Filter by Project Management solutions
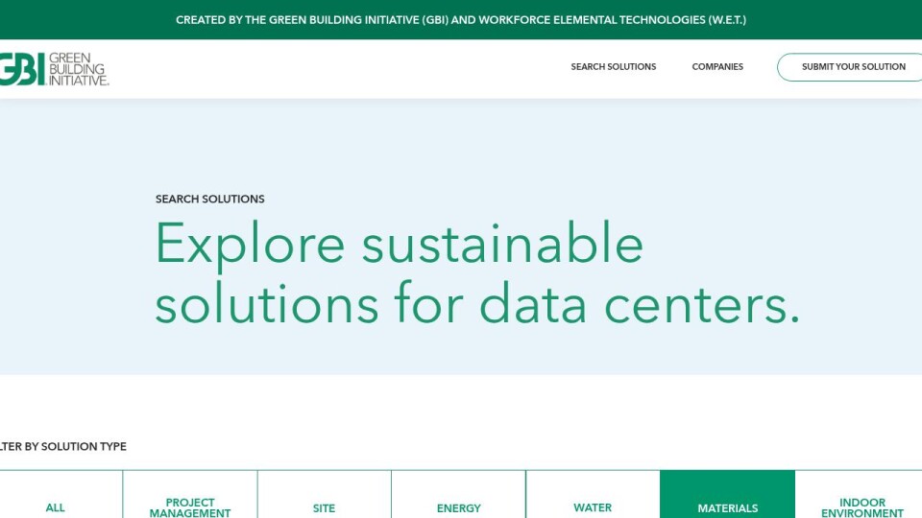The width and height of the screenshot is (922, 518). pos(190,506)
